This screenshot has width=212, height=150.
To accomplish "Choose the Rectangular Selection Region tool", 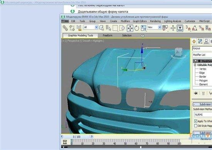I will tap(115, 28).
